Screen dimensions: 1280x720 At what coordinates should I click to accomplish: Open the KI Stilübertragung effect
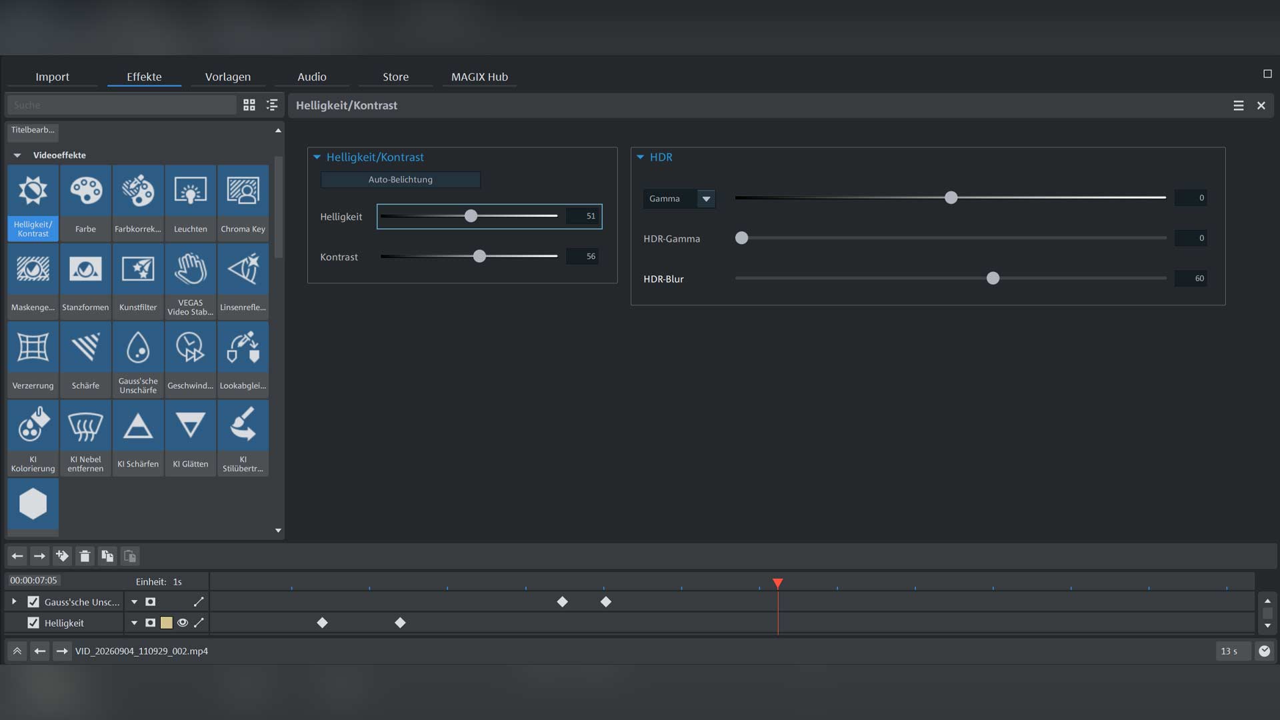(243, 437)
